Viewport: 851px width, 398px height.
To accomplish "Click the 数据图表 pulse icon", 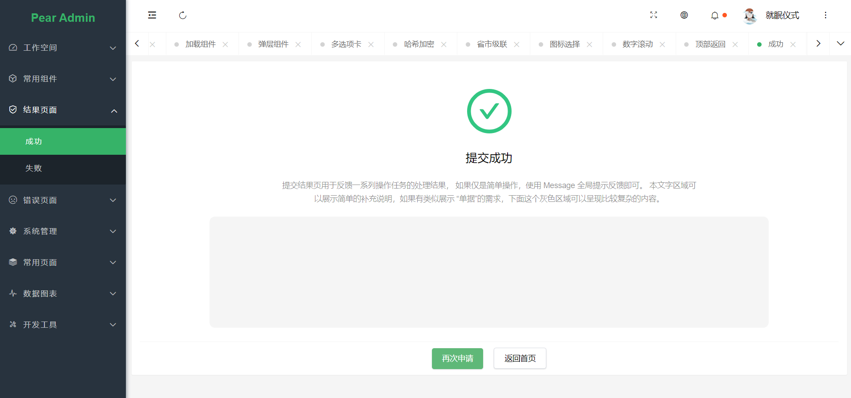I will coord(13,293).
